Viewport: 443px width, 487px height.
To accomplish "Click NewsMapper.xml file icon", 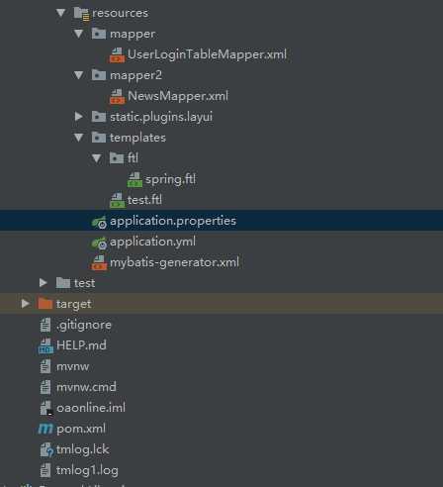I will (117, 96).
